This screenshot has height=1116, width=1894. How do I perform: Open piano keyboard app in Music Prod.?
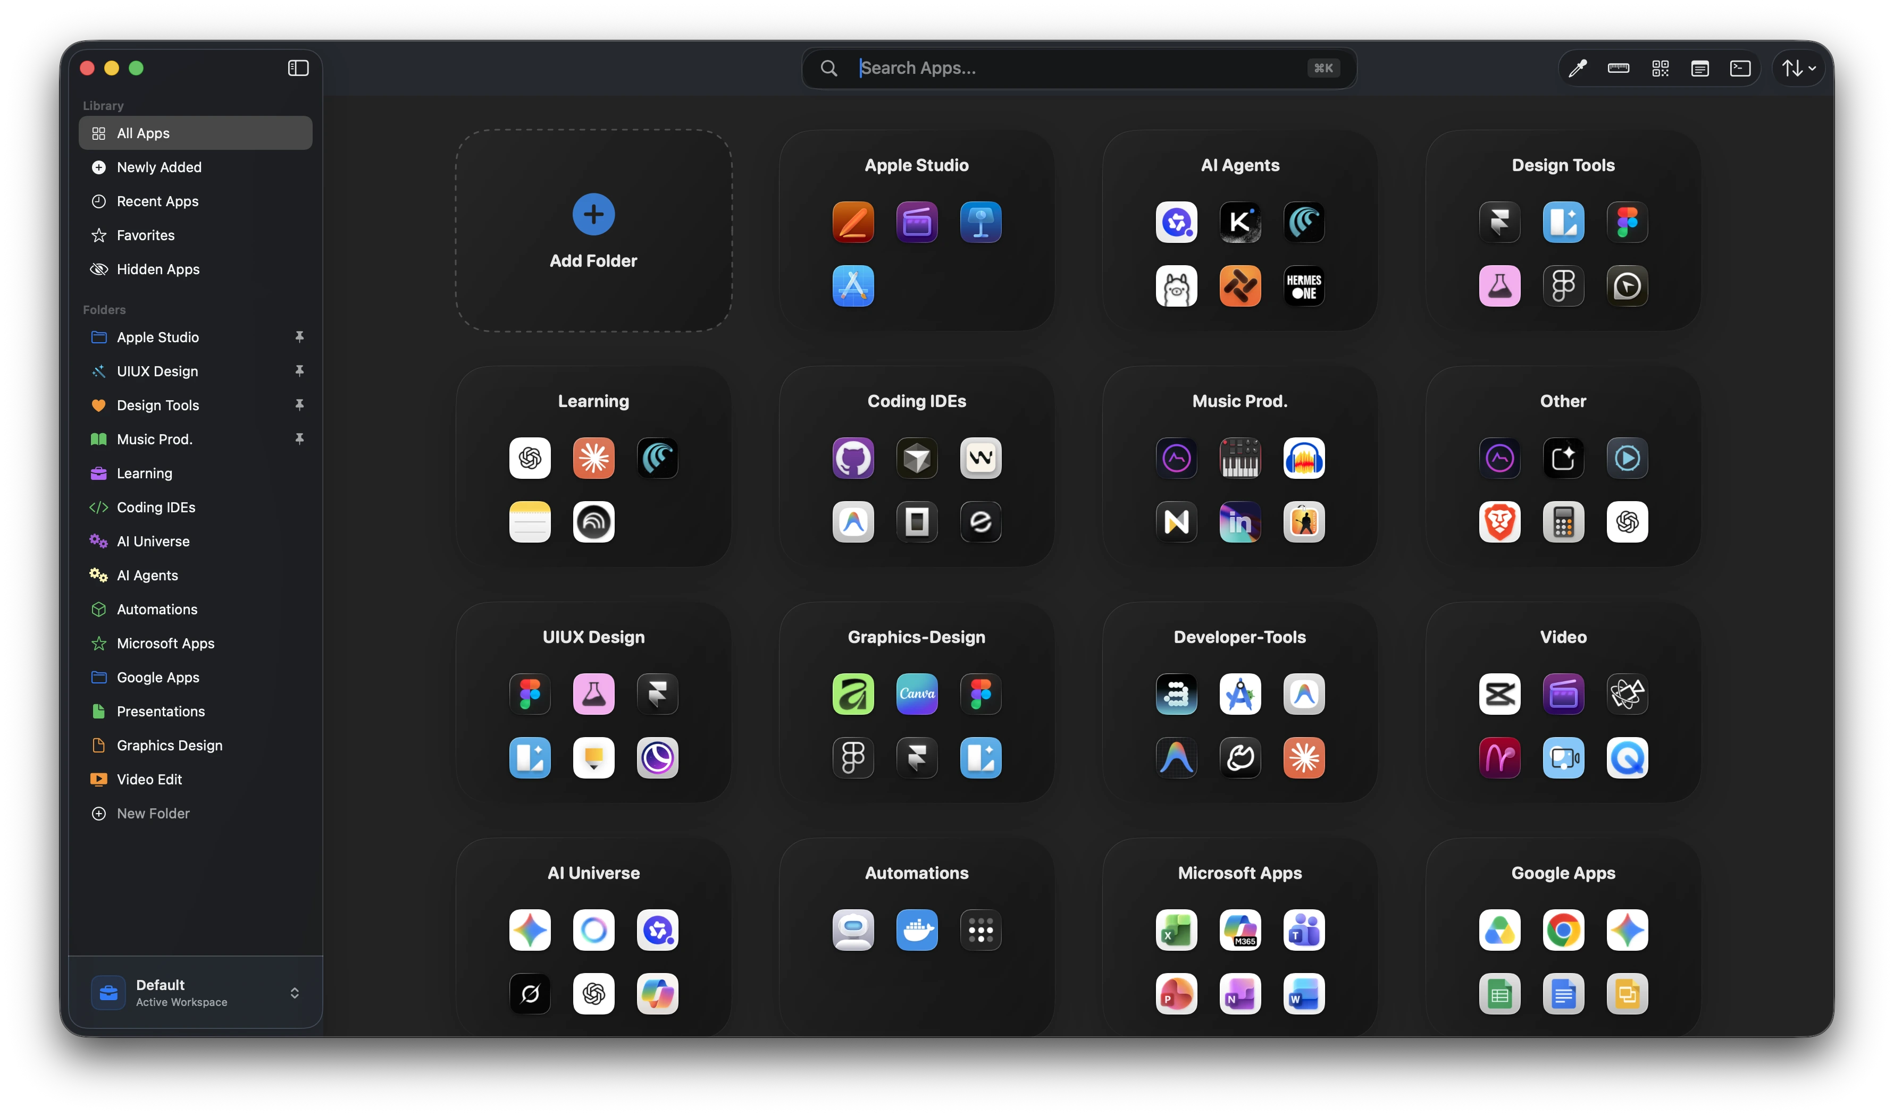1239,457
